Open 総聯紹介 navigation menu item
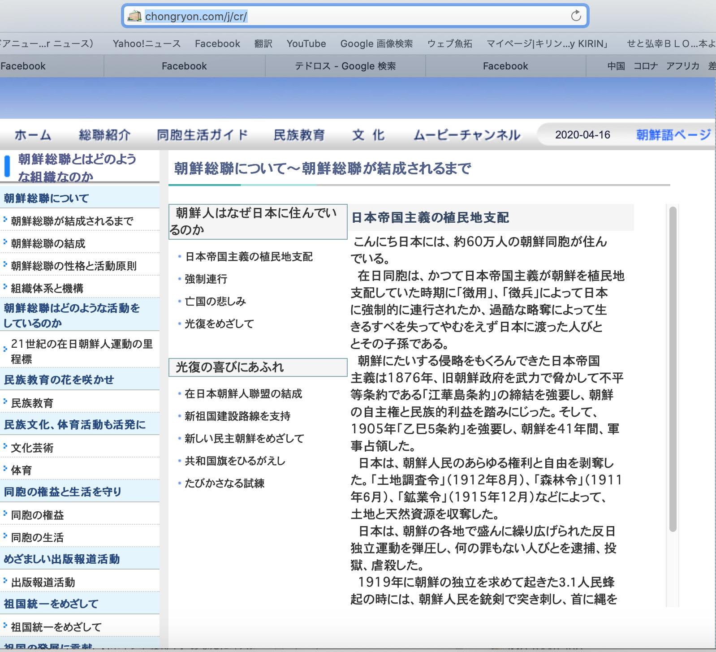The image size is (716, 652). [104, 135]
